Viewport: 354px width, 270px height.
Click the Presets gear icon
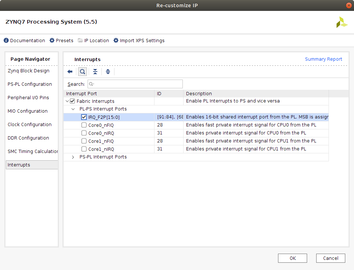[x=52, y=40]
